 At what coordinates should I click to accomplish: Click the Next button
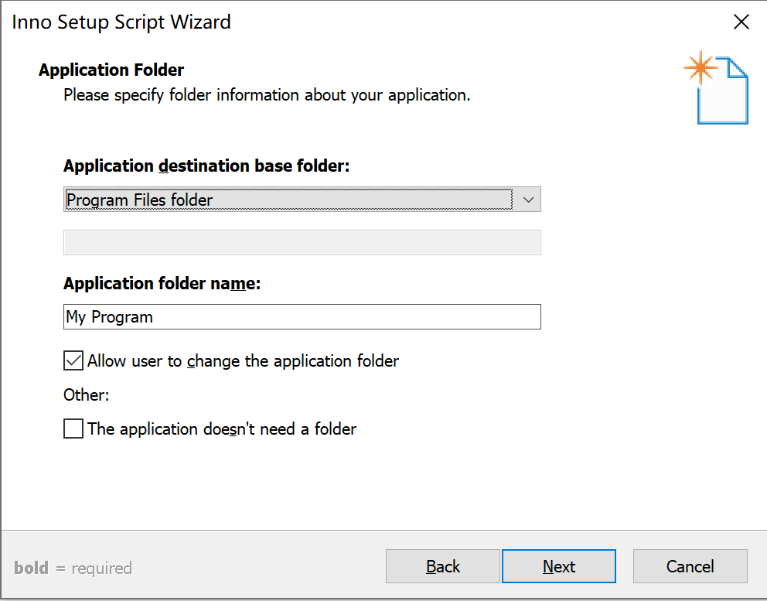(x=558, y=565)
